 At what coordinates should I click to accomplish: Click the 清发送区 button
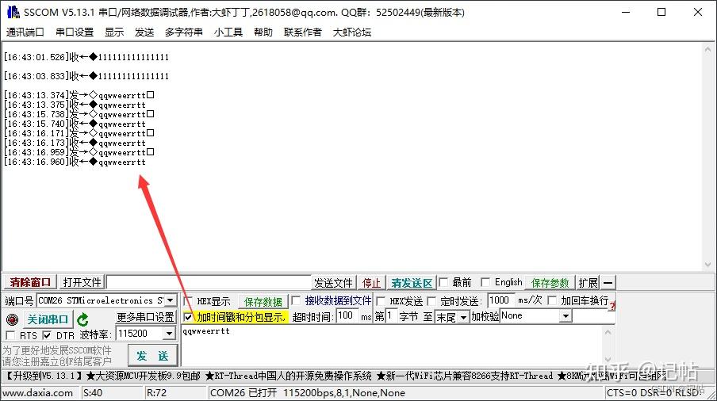(x=412, y=283)
